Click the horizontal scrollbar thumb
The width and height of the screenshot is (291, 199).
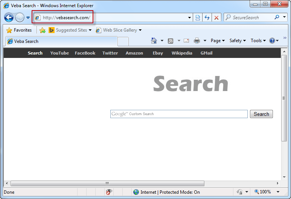(x=107, y=183)
